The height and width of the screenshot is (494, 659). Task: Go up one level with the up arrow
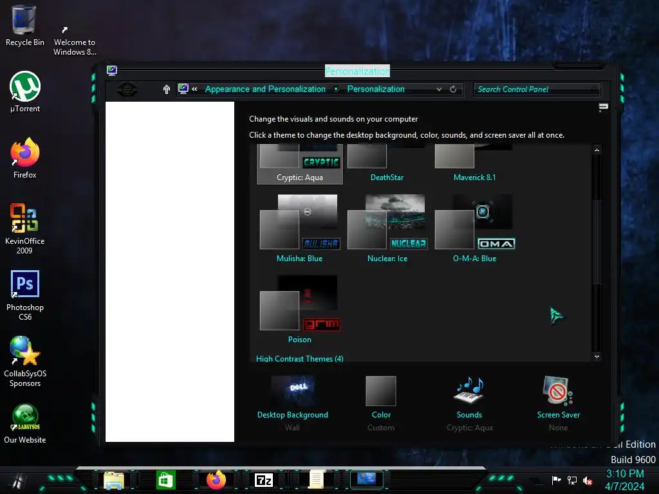(x=167, y=89)
